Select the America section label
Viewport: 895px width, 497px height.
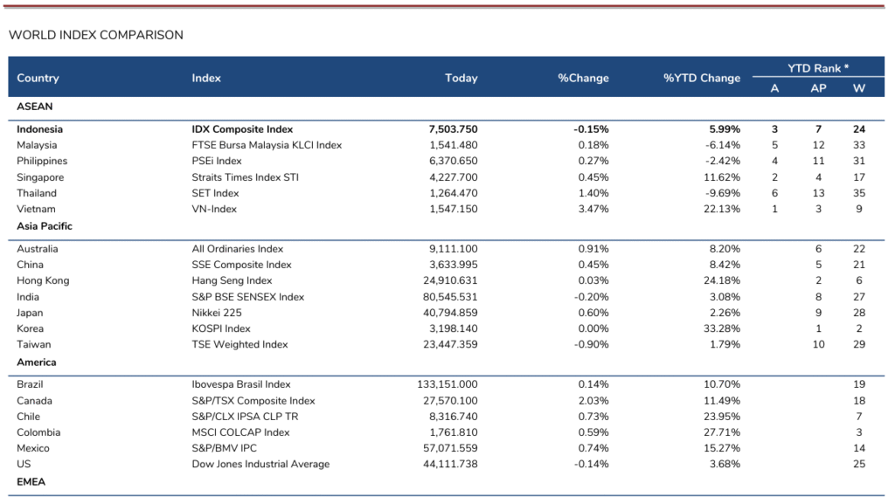click(37, 362)
